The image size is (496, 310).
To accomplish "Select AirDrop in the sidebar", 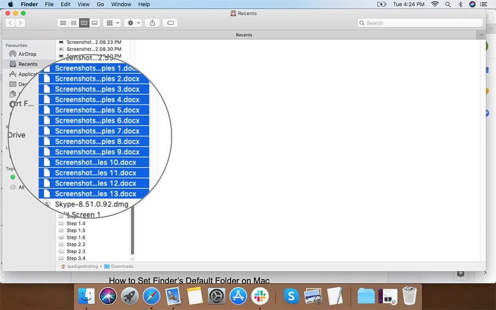I will (x=27, y=54).
